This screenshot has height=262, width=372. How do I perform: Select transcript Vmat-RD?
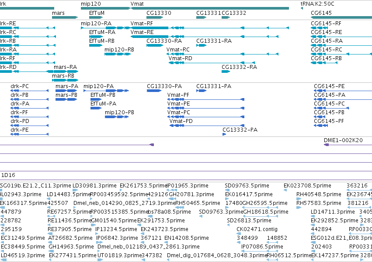point(212,63)
